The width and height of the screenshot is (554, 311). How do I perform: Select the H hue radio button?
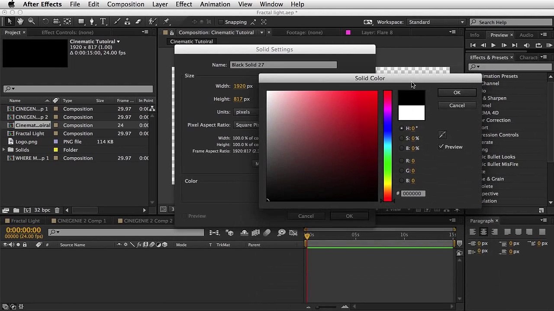402,128
